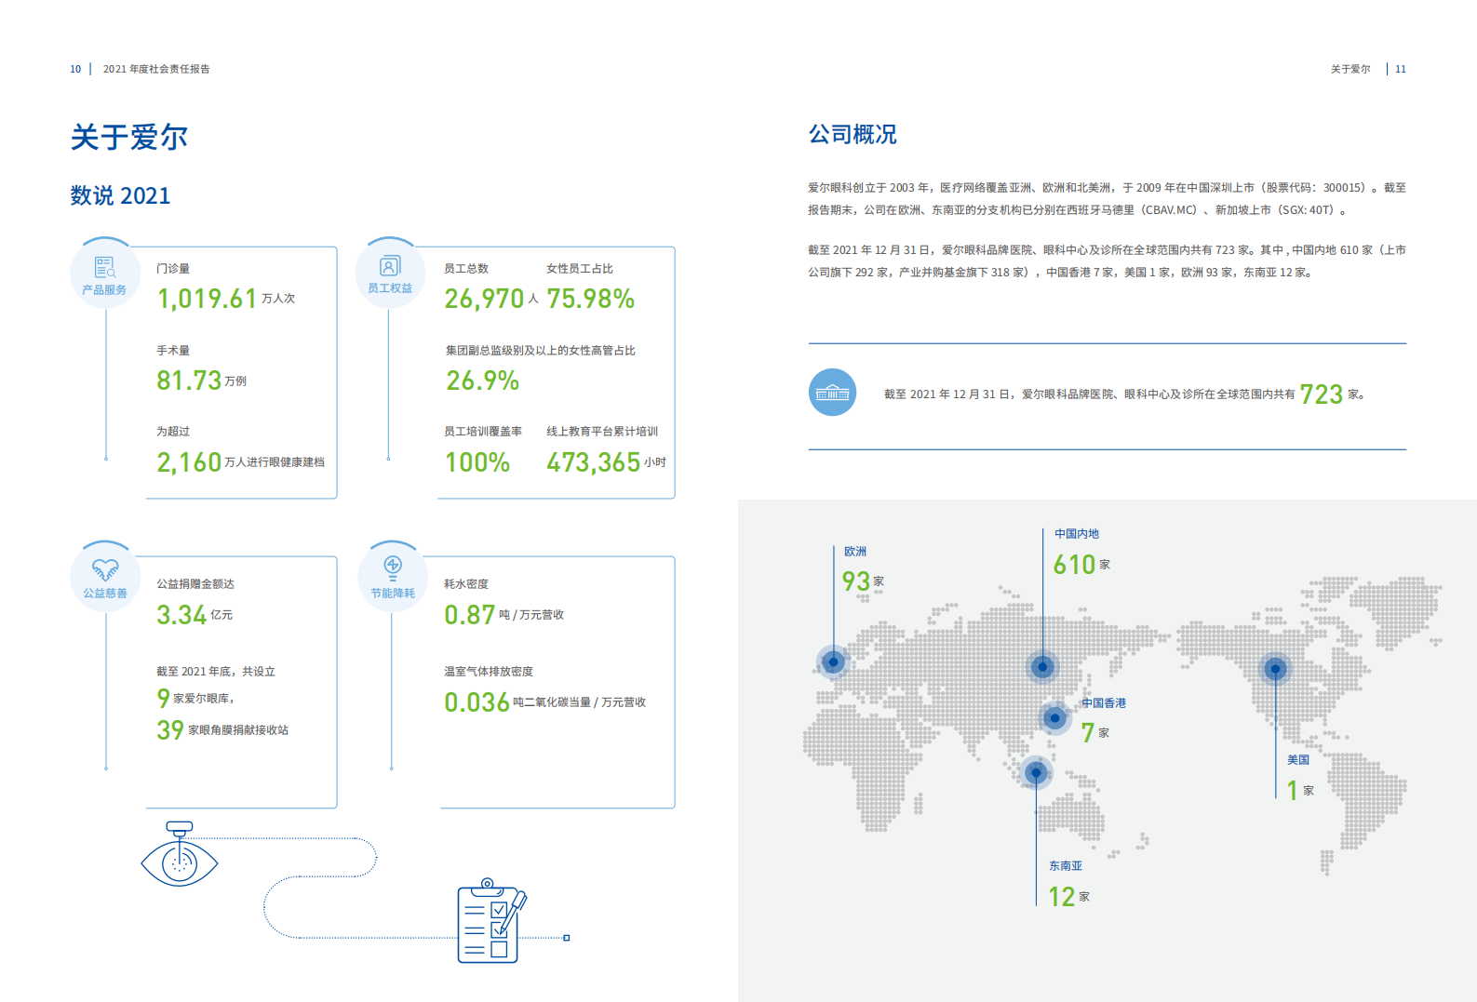Click the Southeast Asia map marker
1477x1002 pixels.
tap(1036, 772)
